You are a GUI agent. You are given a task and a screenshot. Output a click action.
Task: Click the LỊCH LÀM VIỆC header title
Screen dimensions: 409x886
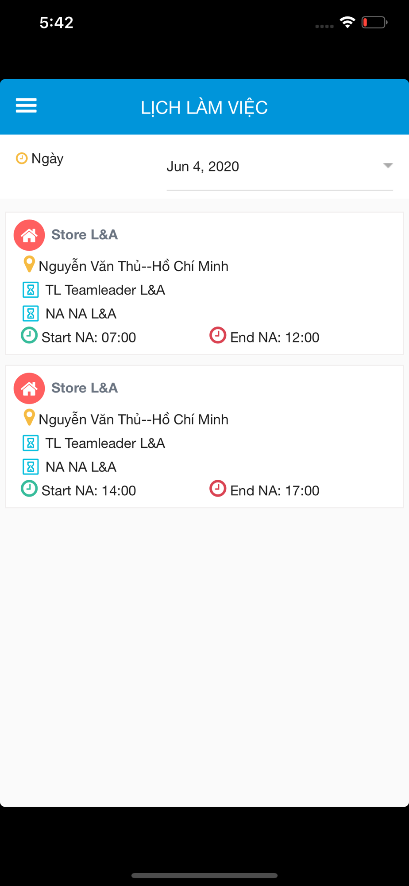coord(204,108)
